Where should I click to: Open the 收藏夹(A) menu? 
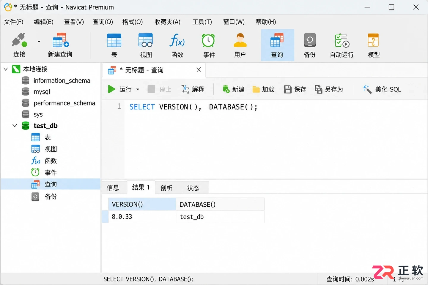point(167,22)
